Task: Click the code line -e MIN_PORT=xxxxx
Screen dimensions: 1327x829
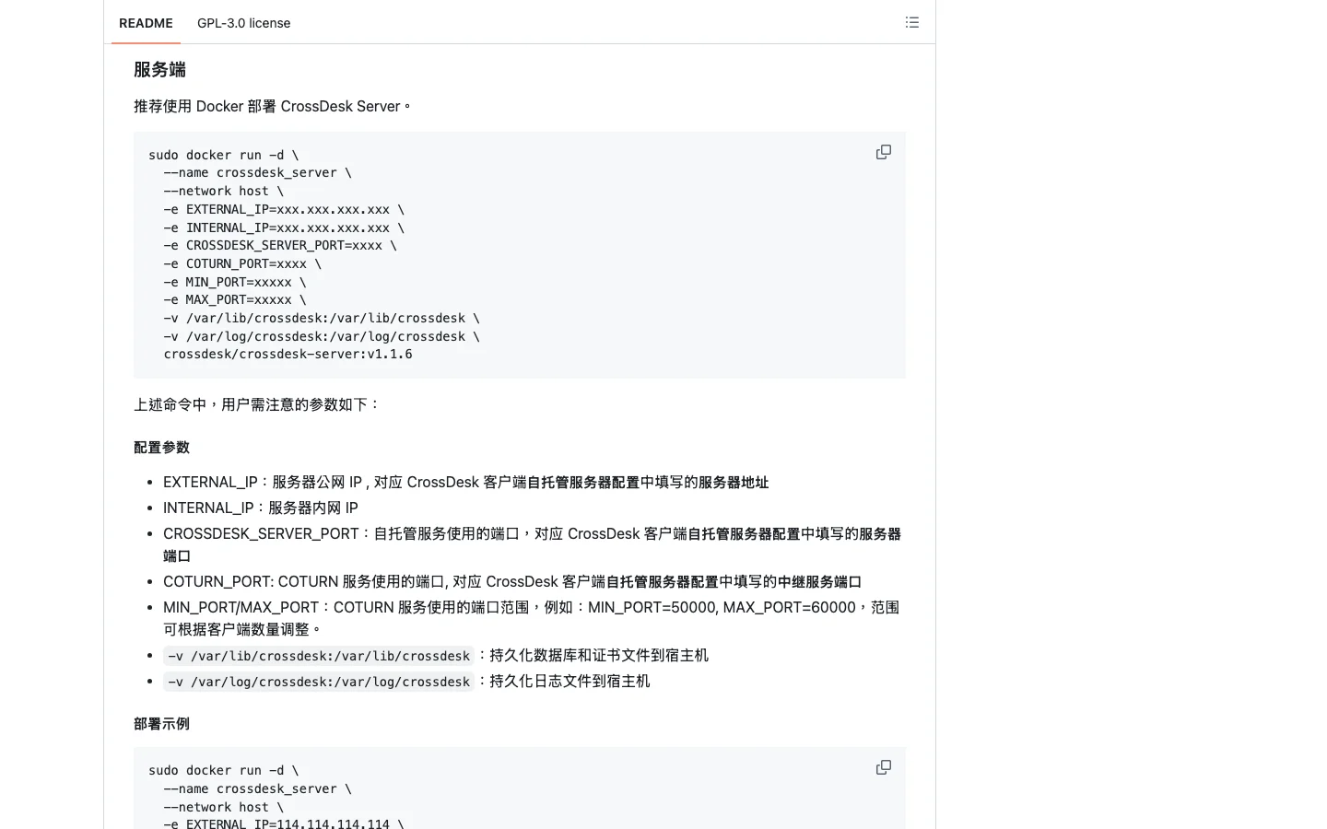Action: [x=235, y=282]
